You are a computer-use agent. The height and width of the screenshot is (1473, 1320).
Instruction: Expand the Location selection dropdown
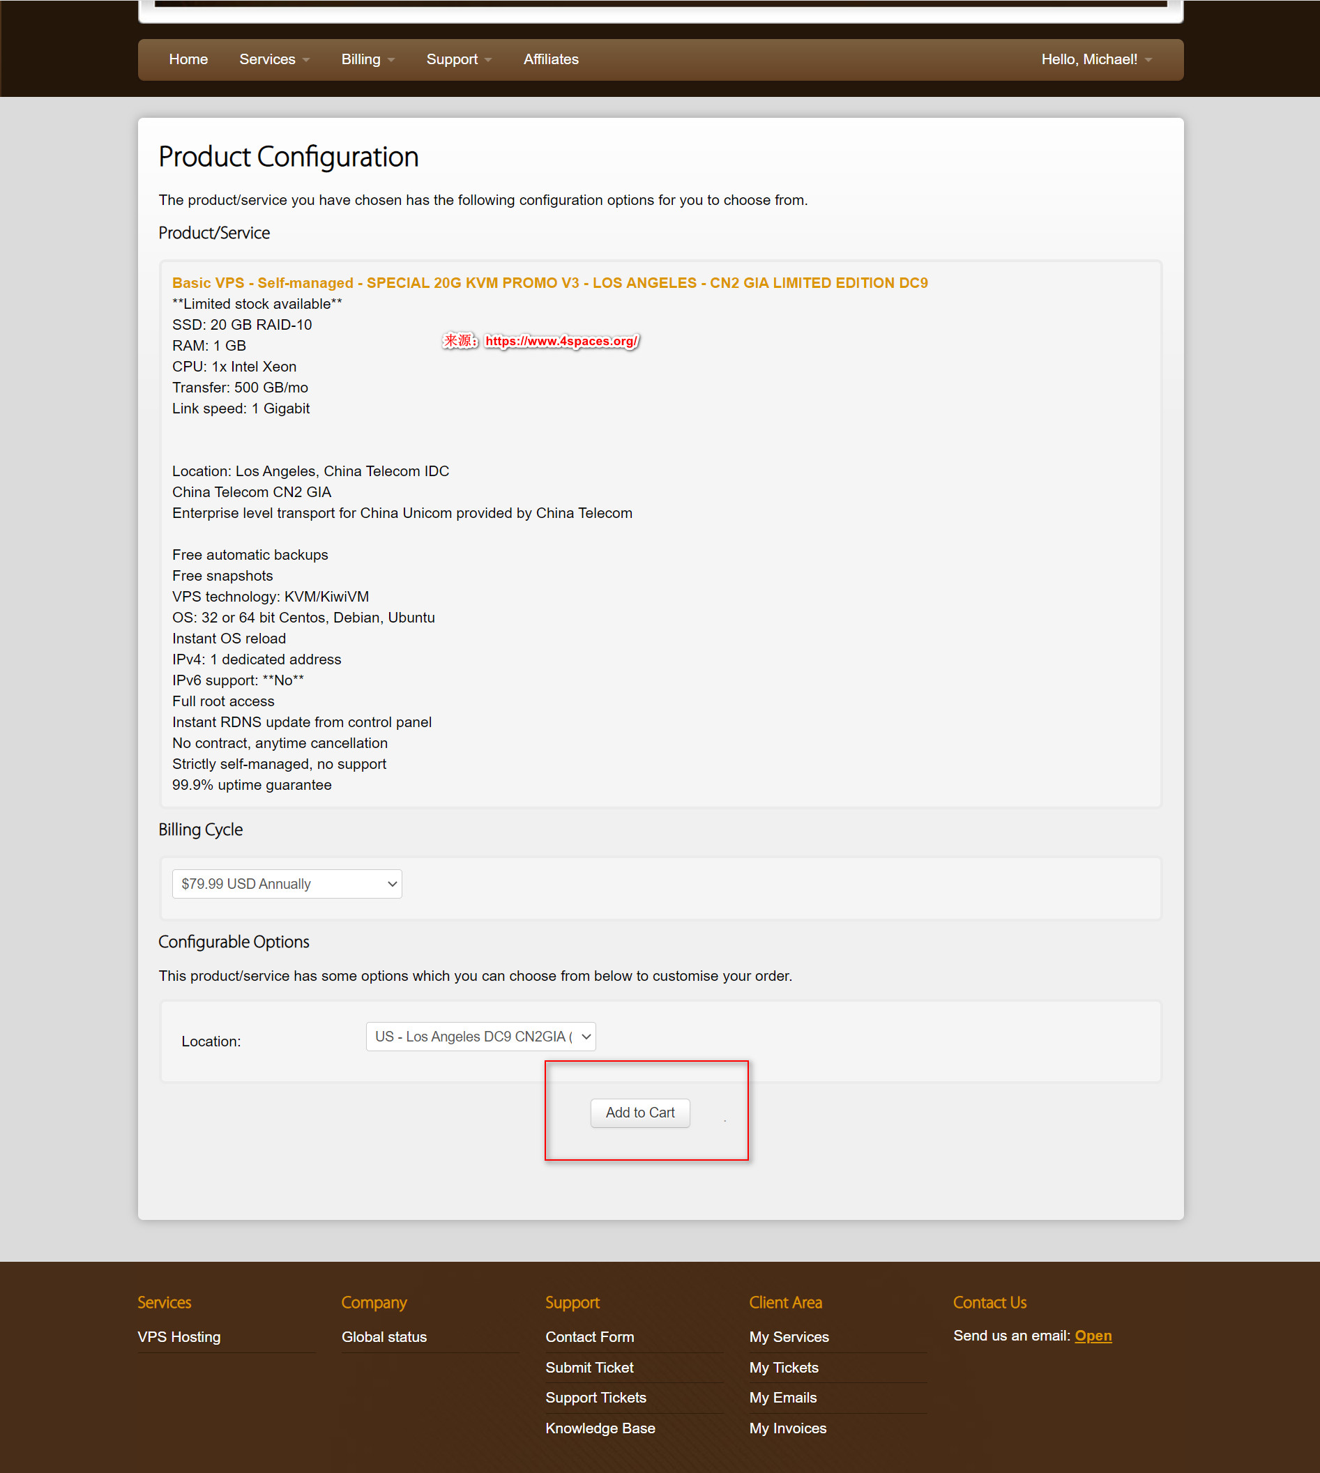coord(480,1037)
